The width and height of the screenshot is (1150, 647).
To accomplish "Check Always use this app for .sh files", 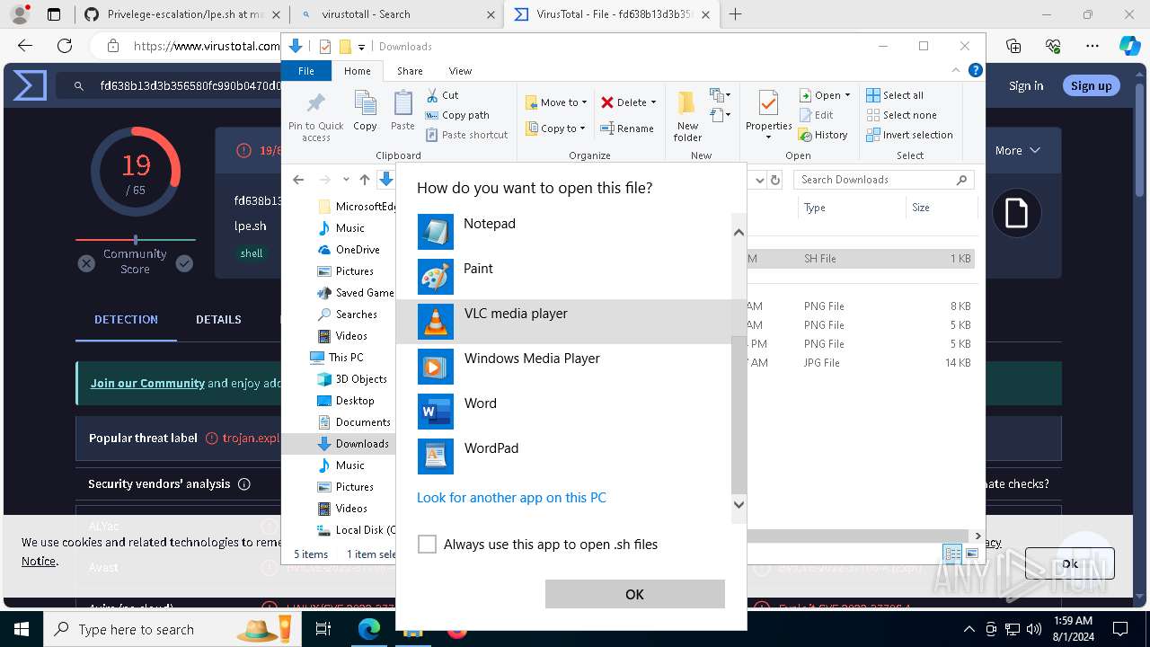I will pos(428,545).
